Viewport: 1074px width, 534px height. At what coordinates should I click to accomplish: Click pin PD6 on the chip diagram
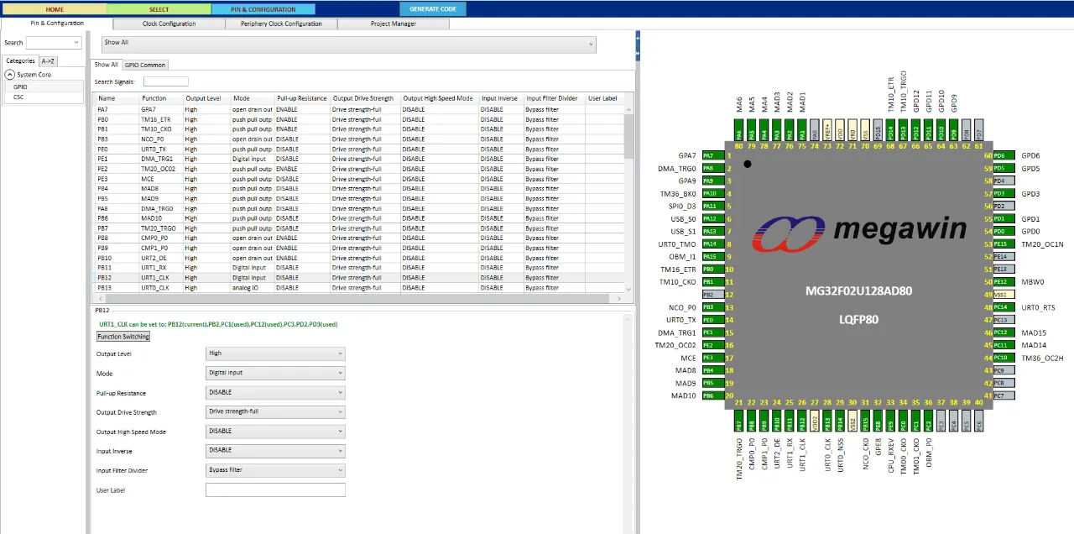click(1004, 155)
